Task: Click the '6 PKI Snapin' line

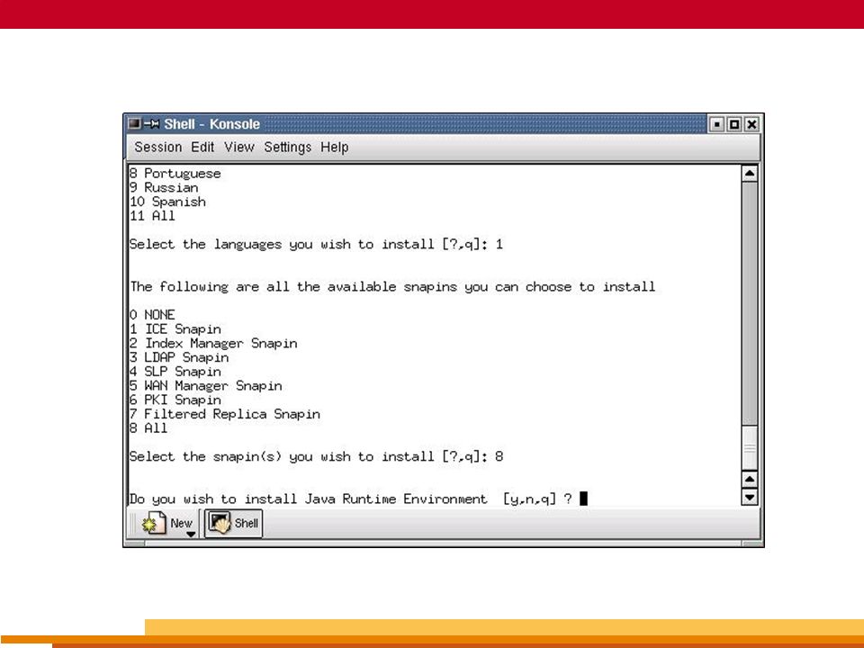Action: 175,400
